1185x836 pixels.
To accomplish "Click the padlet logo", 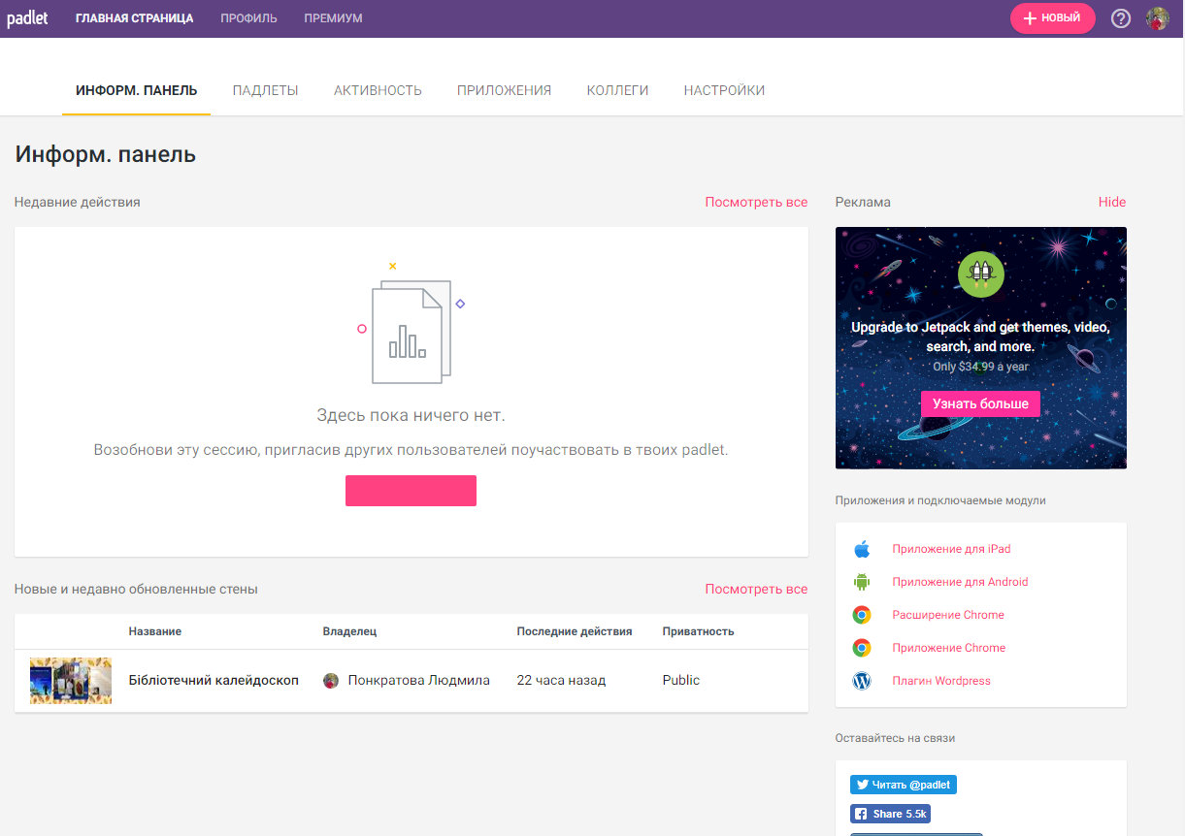I will [x=27, y=17].
